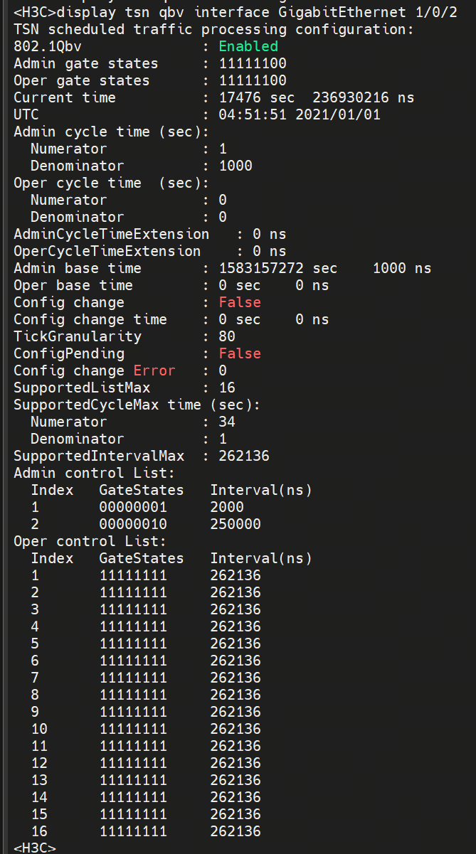The image size is (476, 854).
Task: Click the red False next to Config change
Action: coord(240,302)
